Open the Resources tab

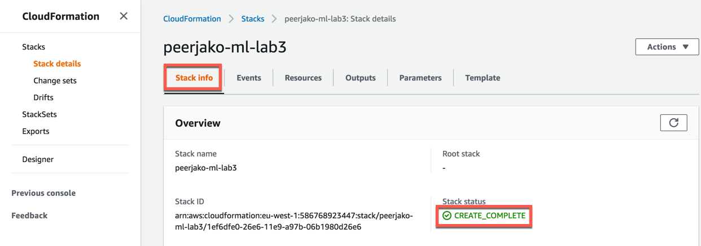click(303, 78)
